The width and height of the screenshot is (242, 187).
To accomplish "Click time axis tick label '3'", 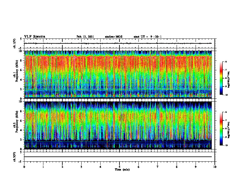I will (x=81, y=167).
